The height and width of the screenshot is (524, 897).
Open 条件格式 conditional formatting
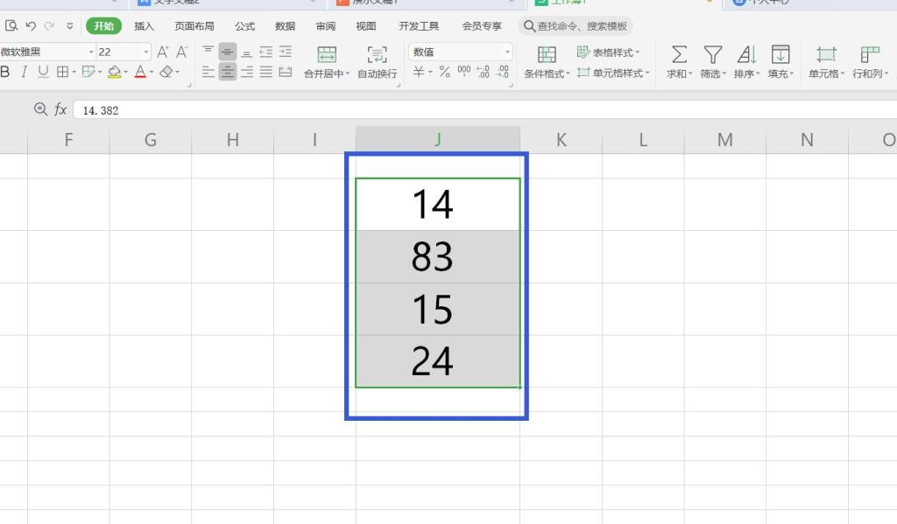(x=547, y=62)
